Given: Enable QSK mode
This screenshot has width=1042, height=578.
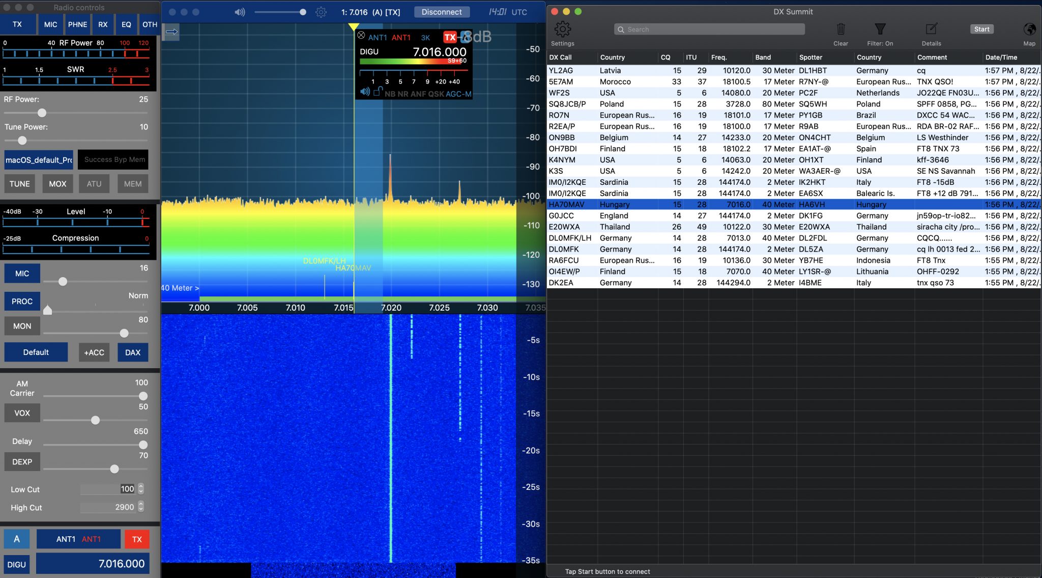Looking at the screenshot, I should [x=437, y=94].
